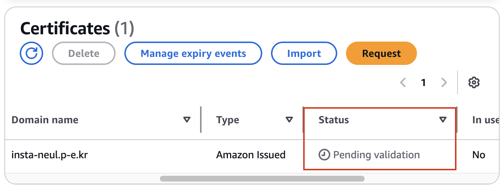Image resolution: width=504 pixels, height=194 pixels.
Task: Click the In use column header
Action: pos(486,120)
